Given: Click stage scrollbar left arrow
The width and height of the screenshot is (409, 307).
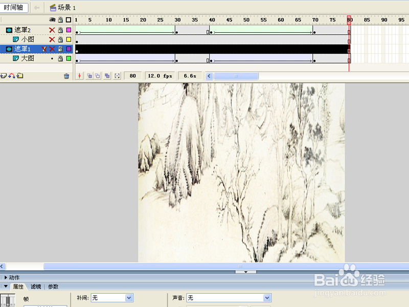Looking at the screenshot, I should coord(2,266).
